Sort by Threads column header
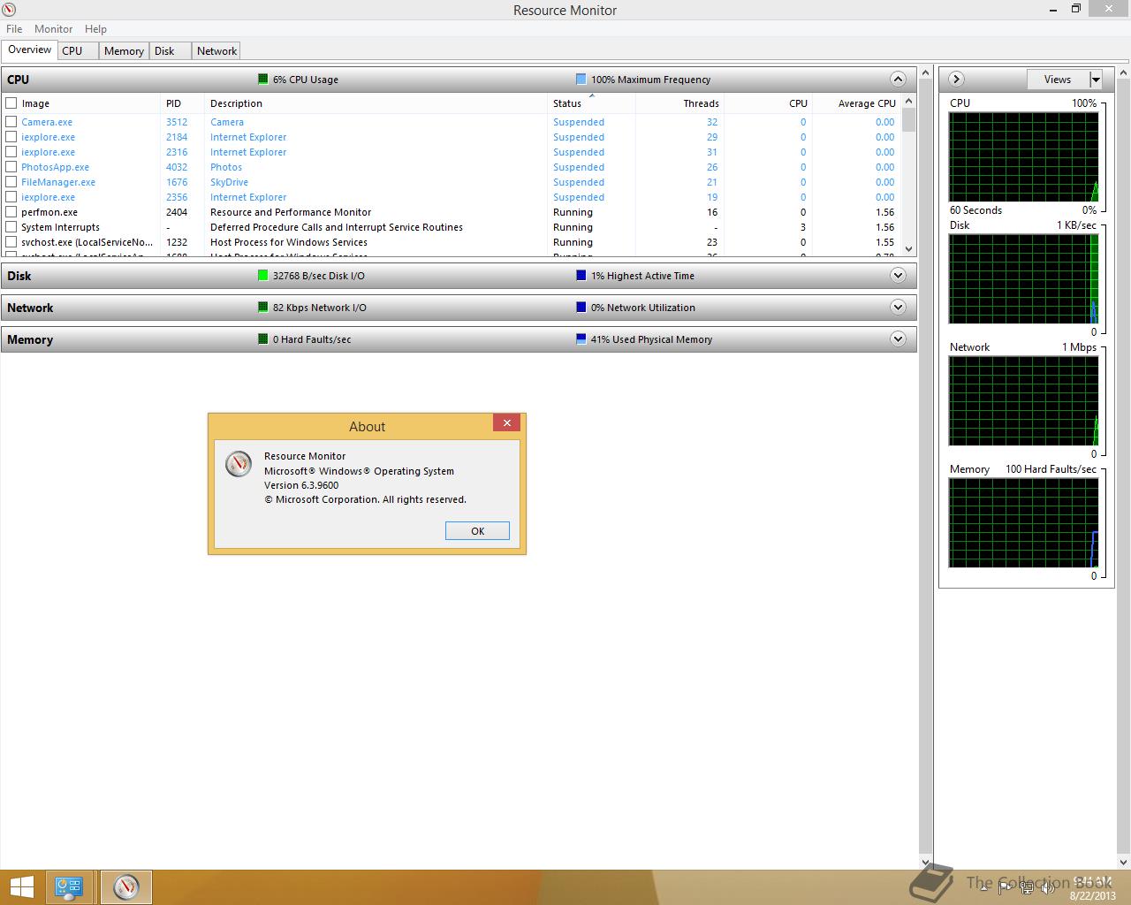Viewport: 1131px width, 905px height. point(679,103)
